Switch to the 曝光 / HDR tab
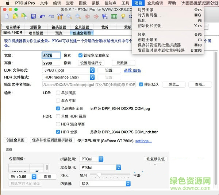This screenshot has width=219, height=195. [x=13, y=33]
